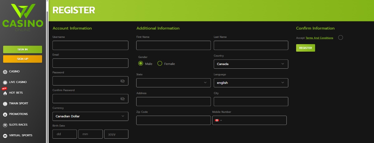Click the Email input field
Screen dimensions: 374x143
coord(90,63)
